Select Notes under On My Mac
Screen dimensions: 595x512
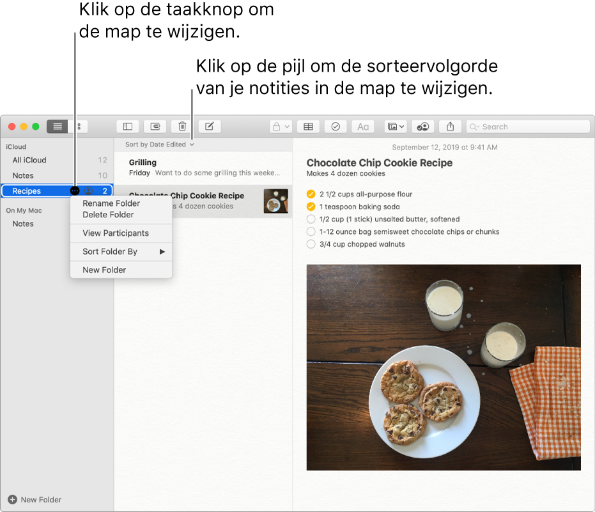(x=57, y=224)
